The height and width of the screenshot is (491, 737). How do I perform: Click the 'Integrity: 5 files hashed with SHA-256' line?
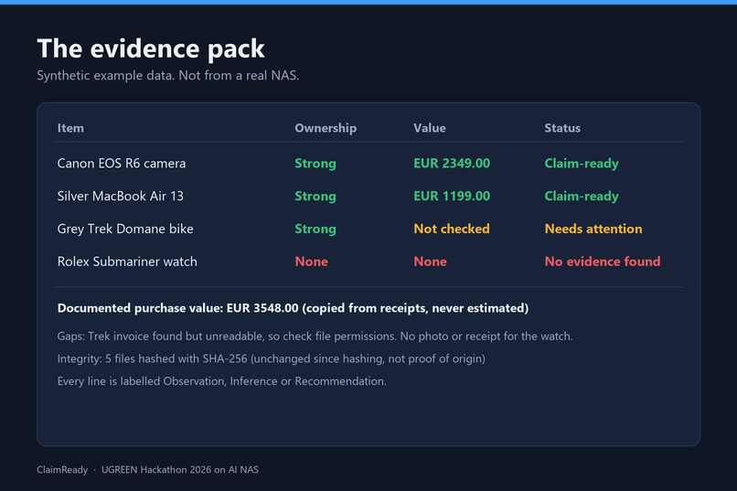tap(272, 359)
